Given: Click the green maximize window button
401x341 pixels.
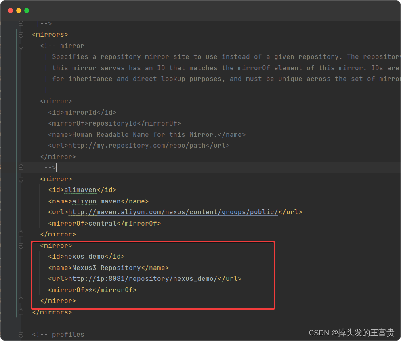Looking at the screenshot, I should (x=27, y=10).
